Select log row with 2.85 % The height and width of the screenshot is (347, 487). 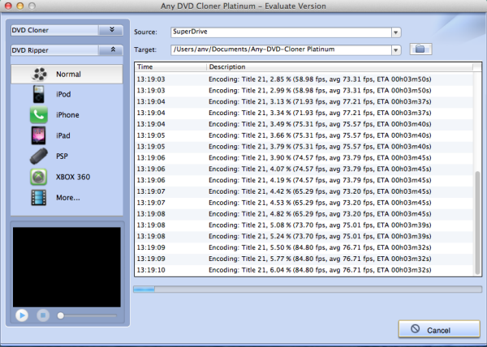tap(304, 79)
